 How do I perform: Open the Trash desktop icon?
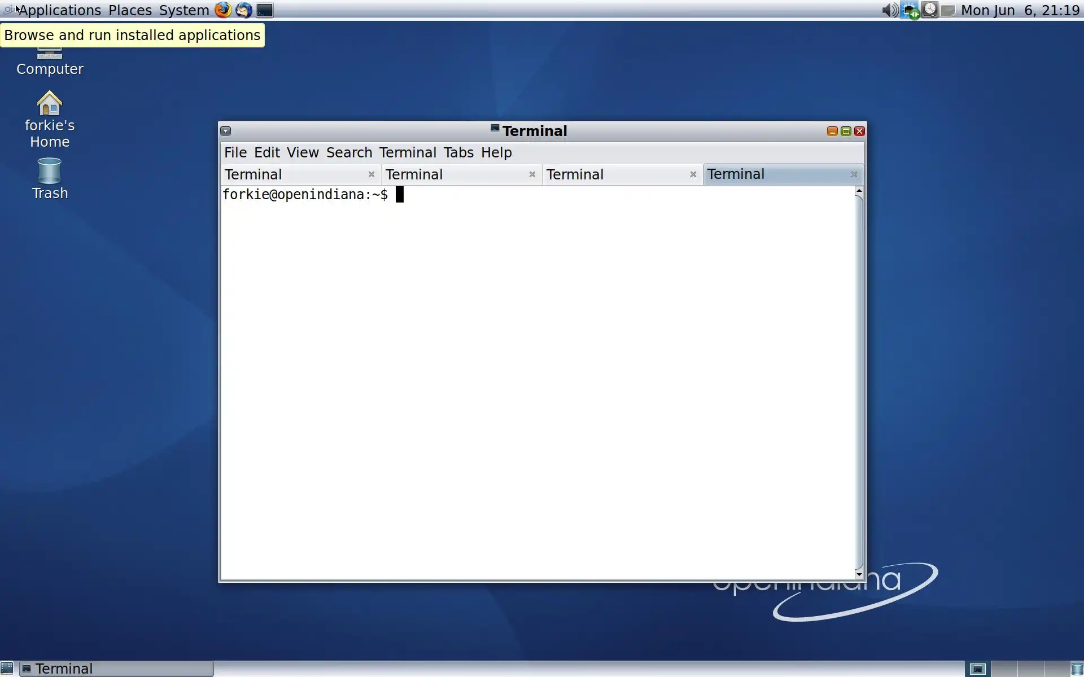click(50, 171)
